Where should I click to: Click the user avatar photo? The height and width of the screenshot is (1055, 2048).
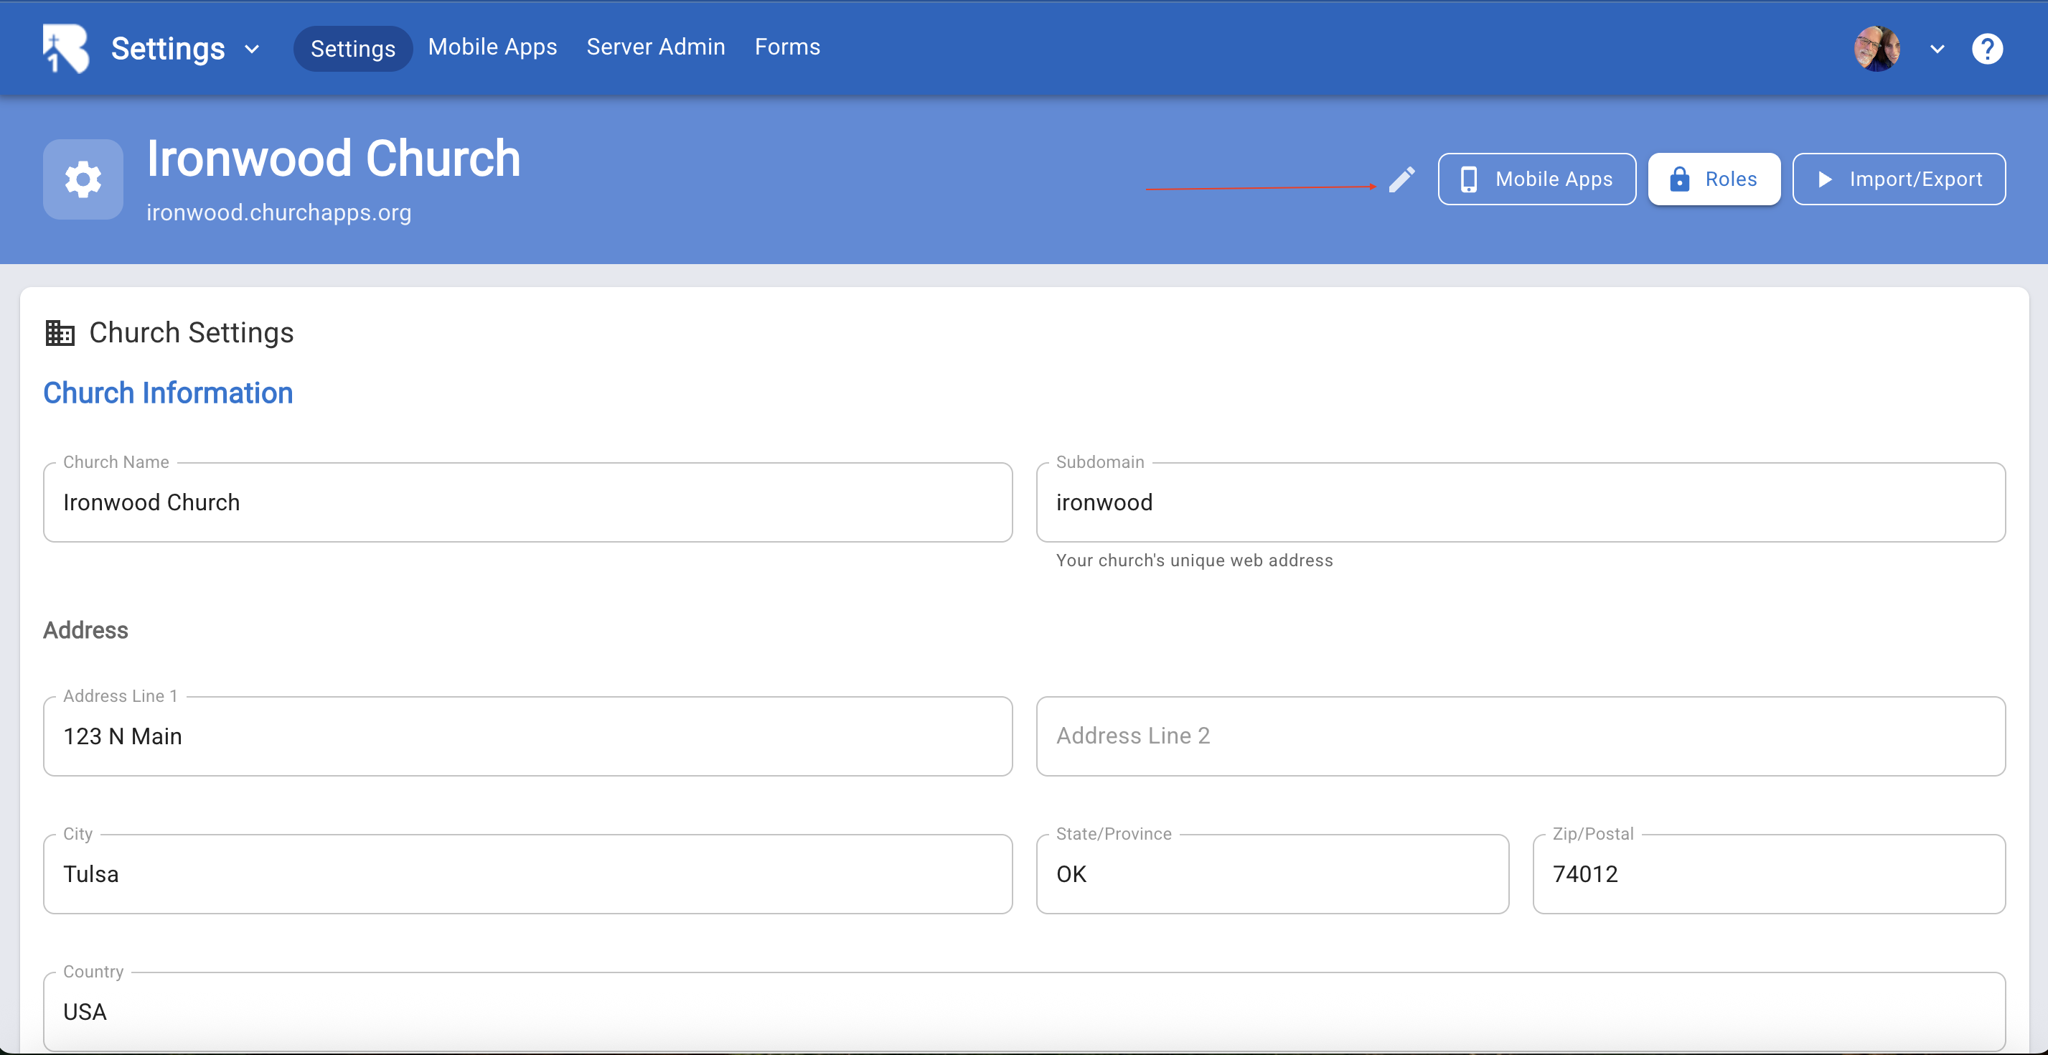(1877, 49)
